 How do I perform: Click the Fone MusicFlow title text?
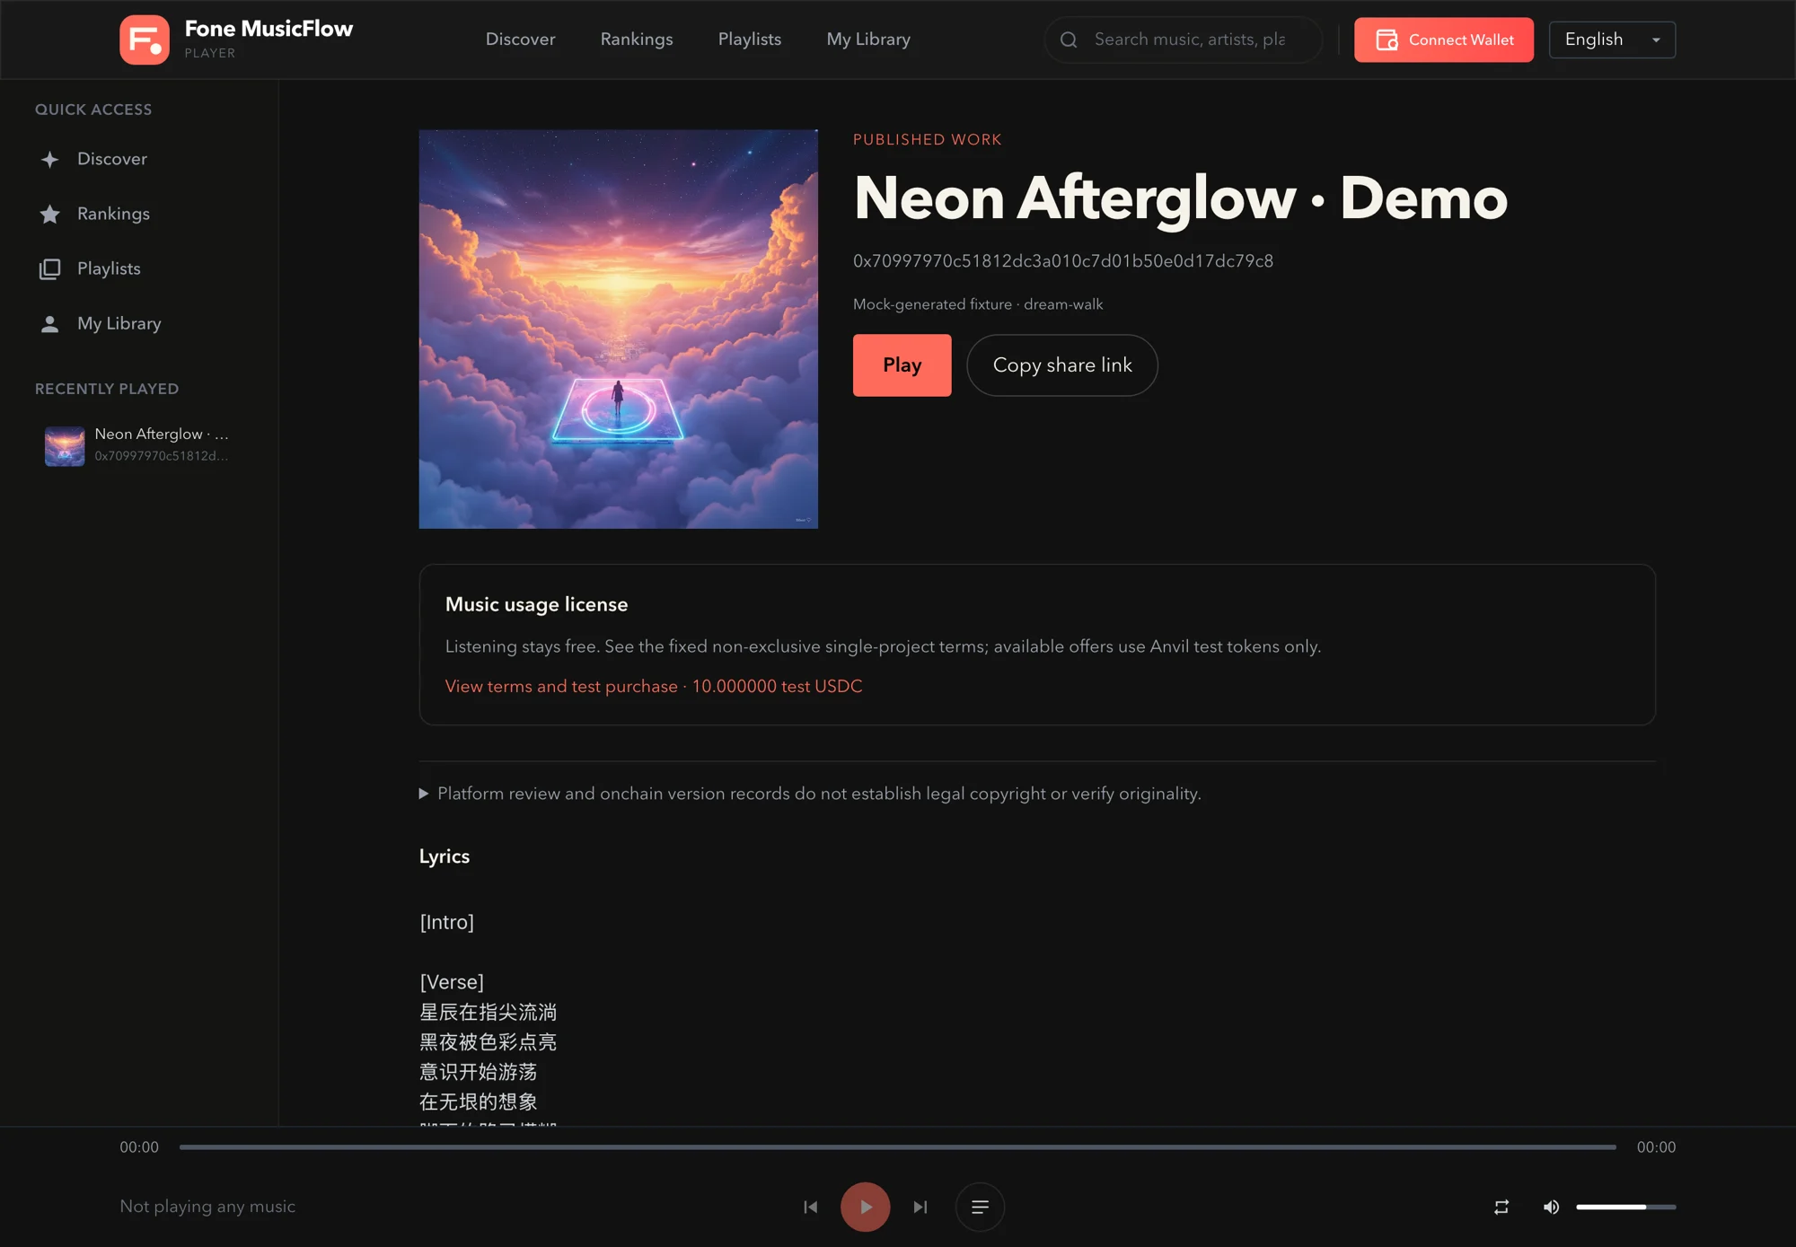pyautogui.click(x=269, y=29)
